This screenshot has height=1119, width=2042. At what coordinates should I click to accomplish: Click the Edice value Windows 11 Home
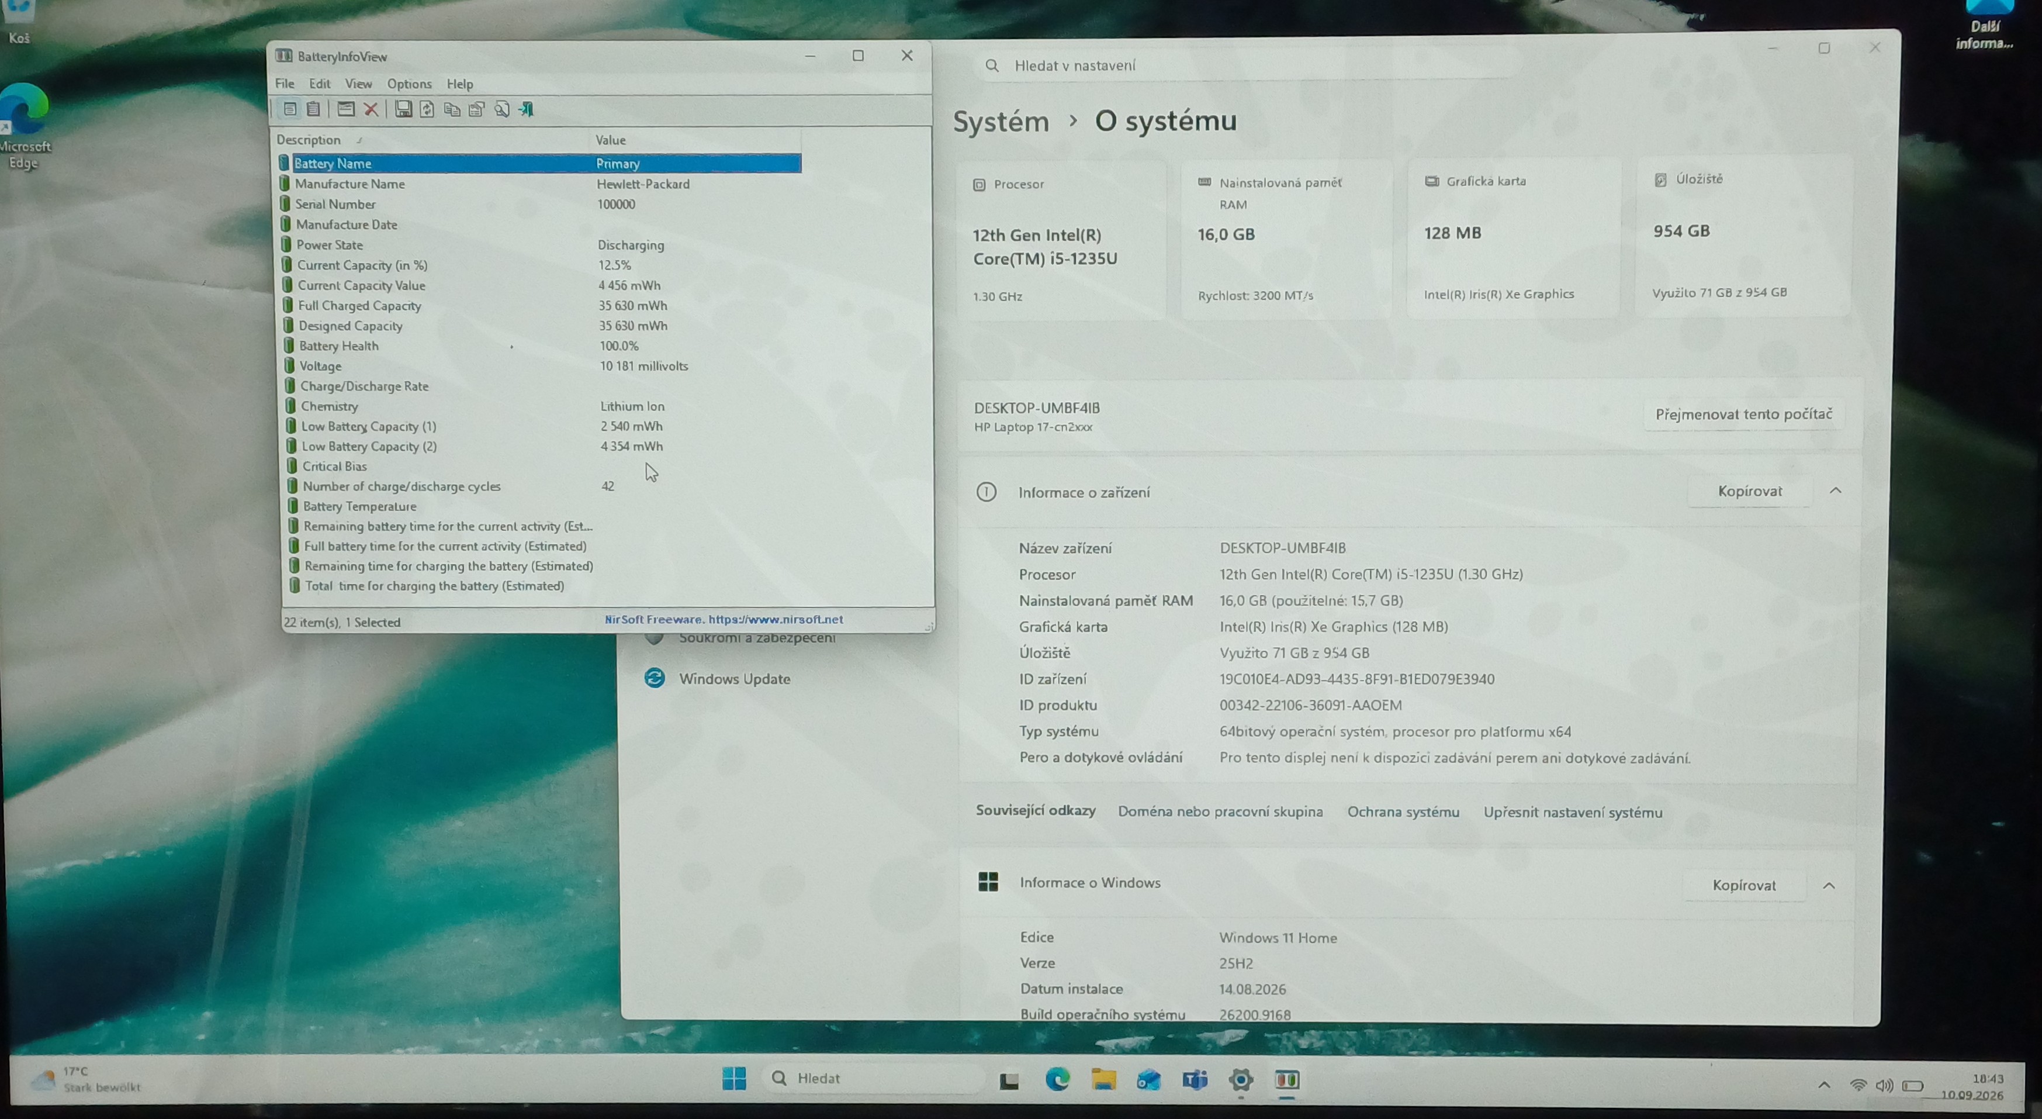tap(1278, 937)
